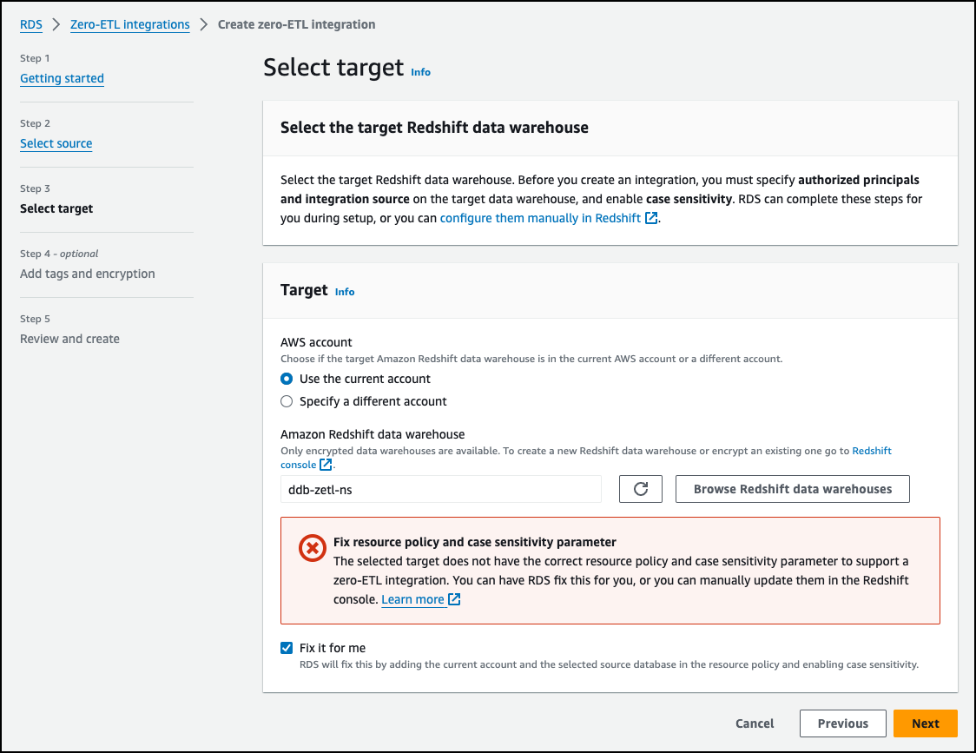Viewport: 976px width, 753px height.
Task: Click the refresh data warehouses icon button
Action: coord(641,489)
